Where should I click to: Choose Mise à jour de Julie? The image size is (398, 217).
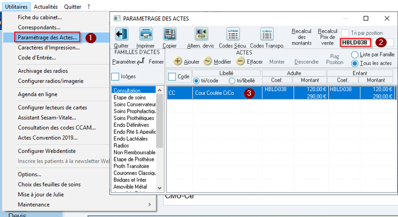40,195
